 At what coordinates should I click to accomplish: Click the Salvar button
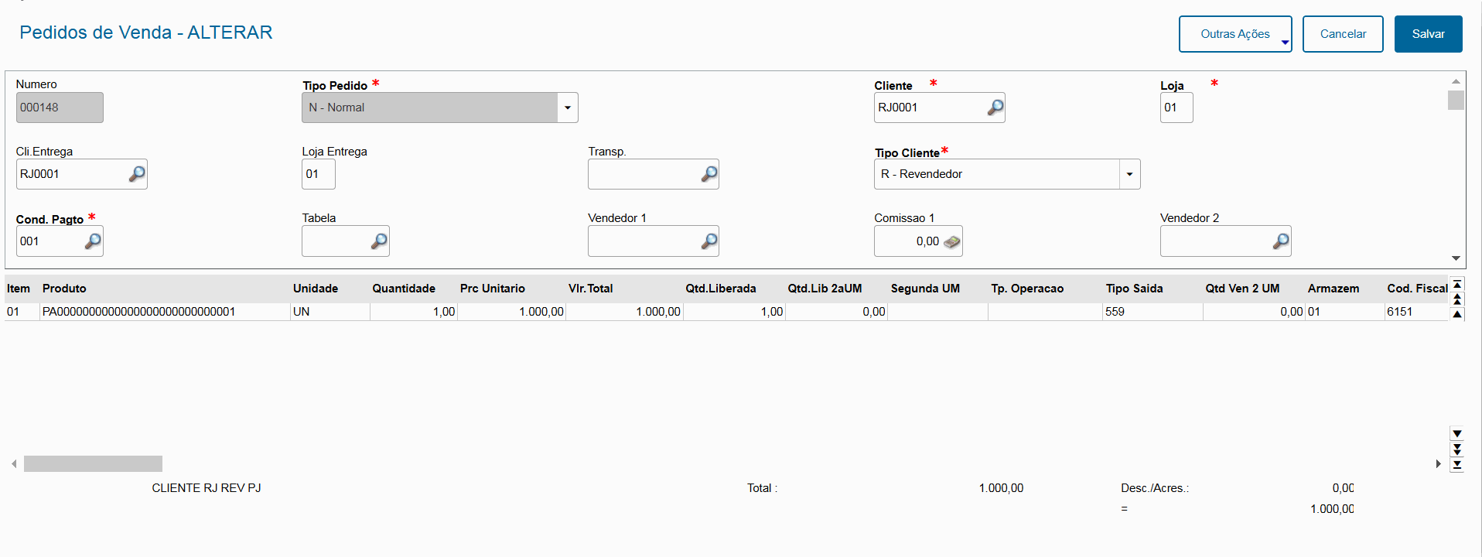pyautogui.click(x=1428, y=34)
